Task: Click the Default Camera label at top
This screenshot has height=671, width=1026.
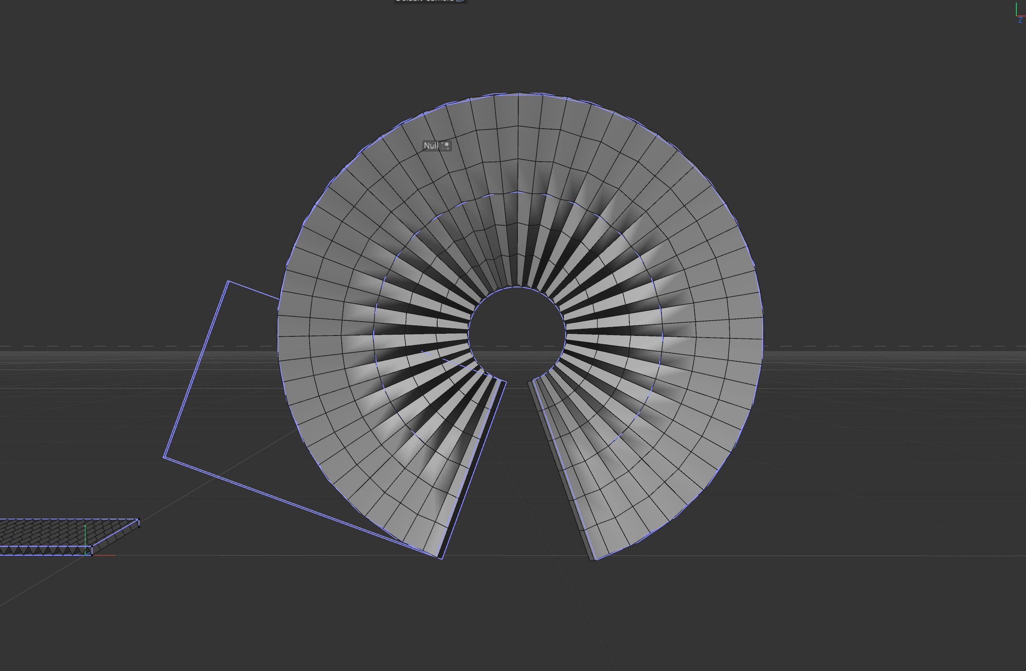Action: pos(425,1)
